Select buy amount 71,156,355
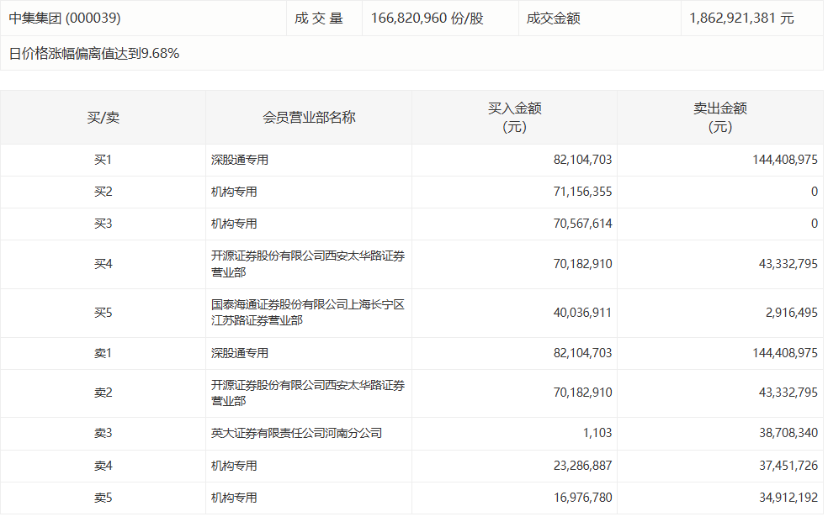828x522 pixels. 582,192
